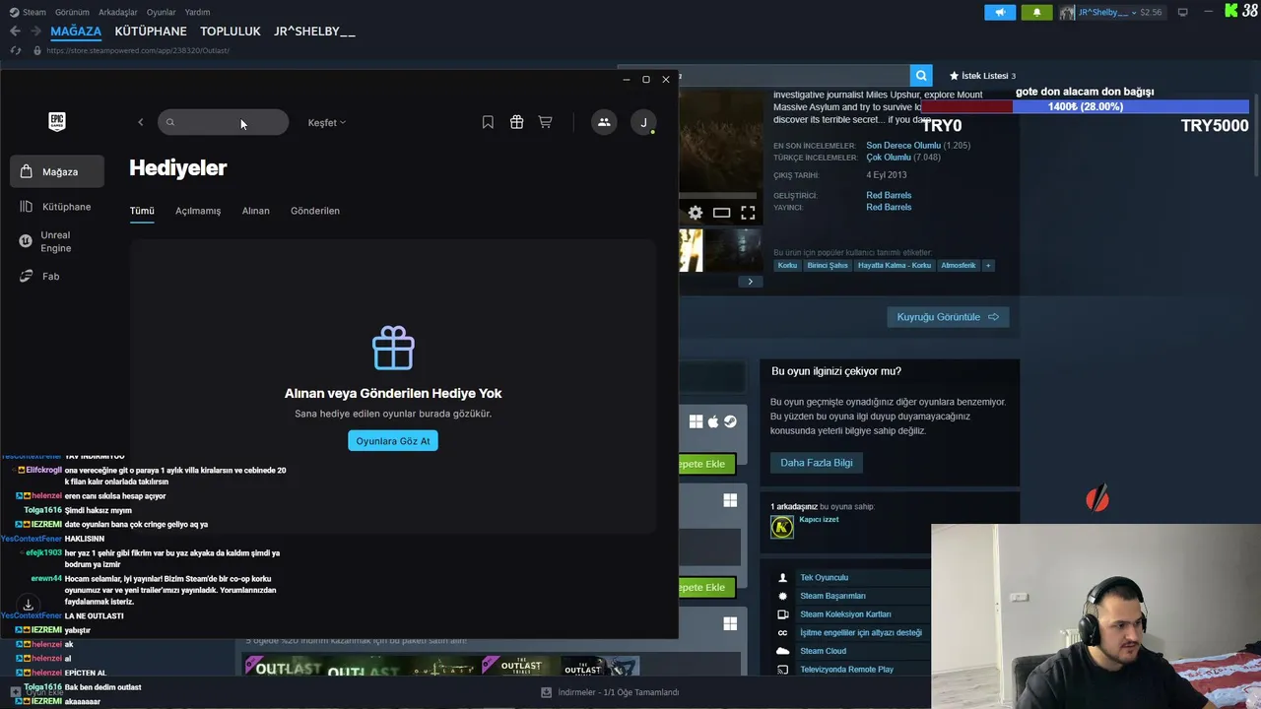
Task: Open Unreal Engine in Epic sidebar
Action: pyautogui.click(x=57, y=241)
